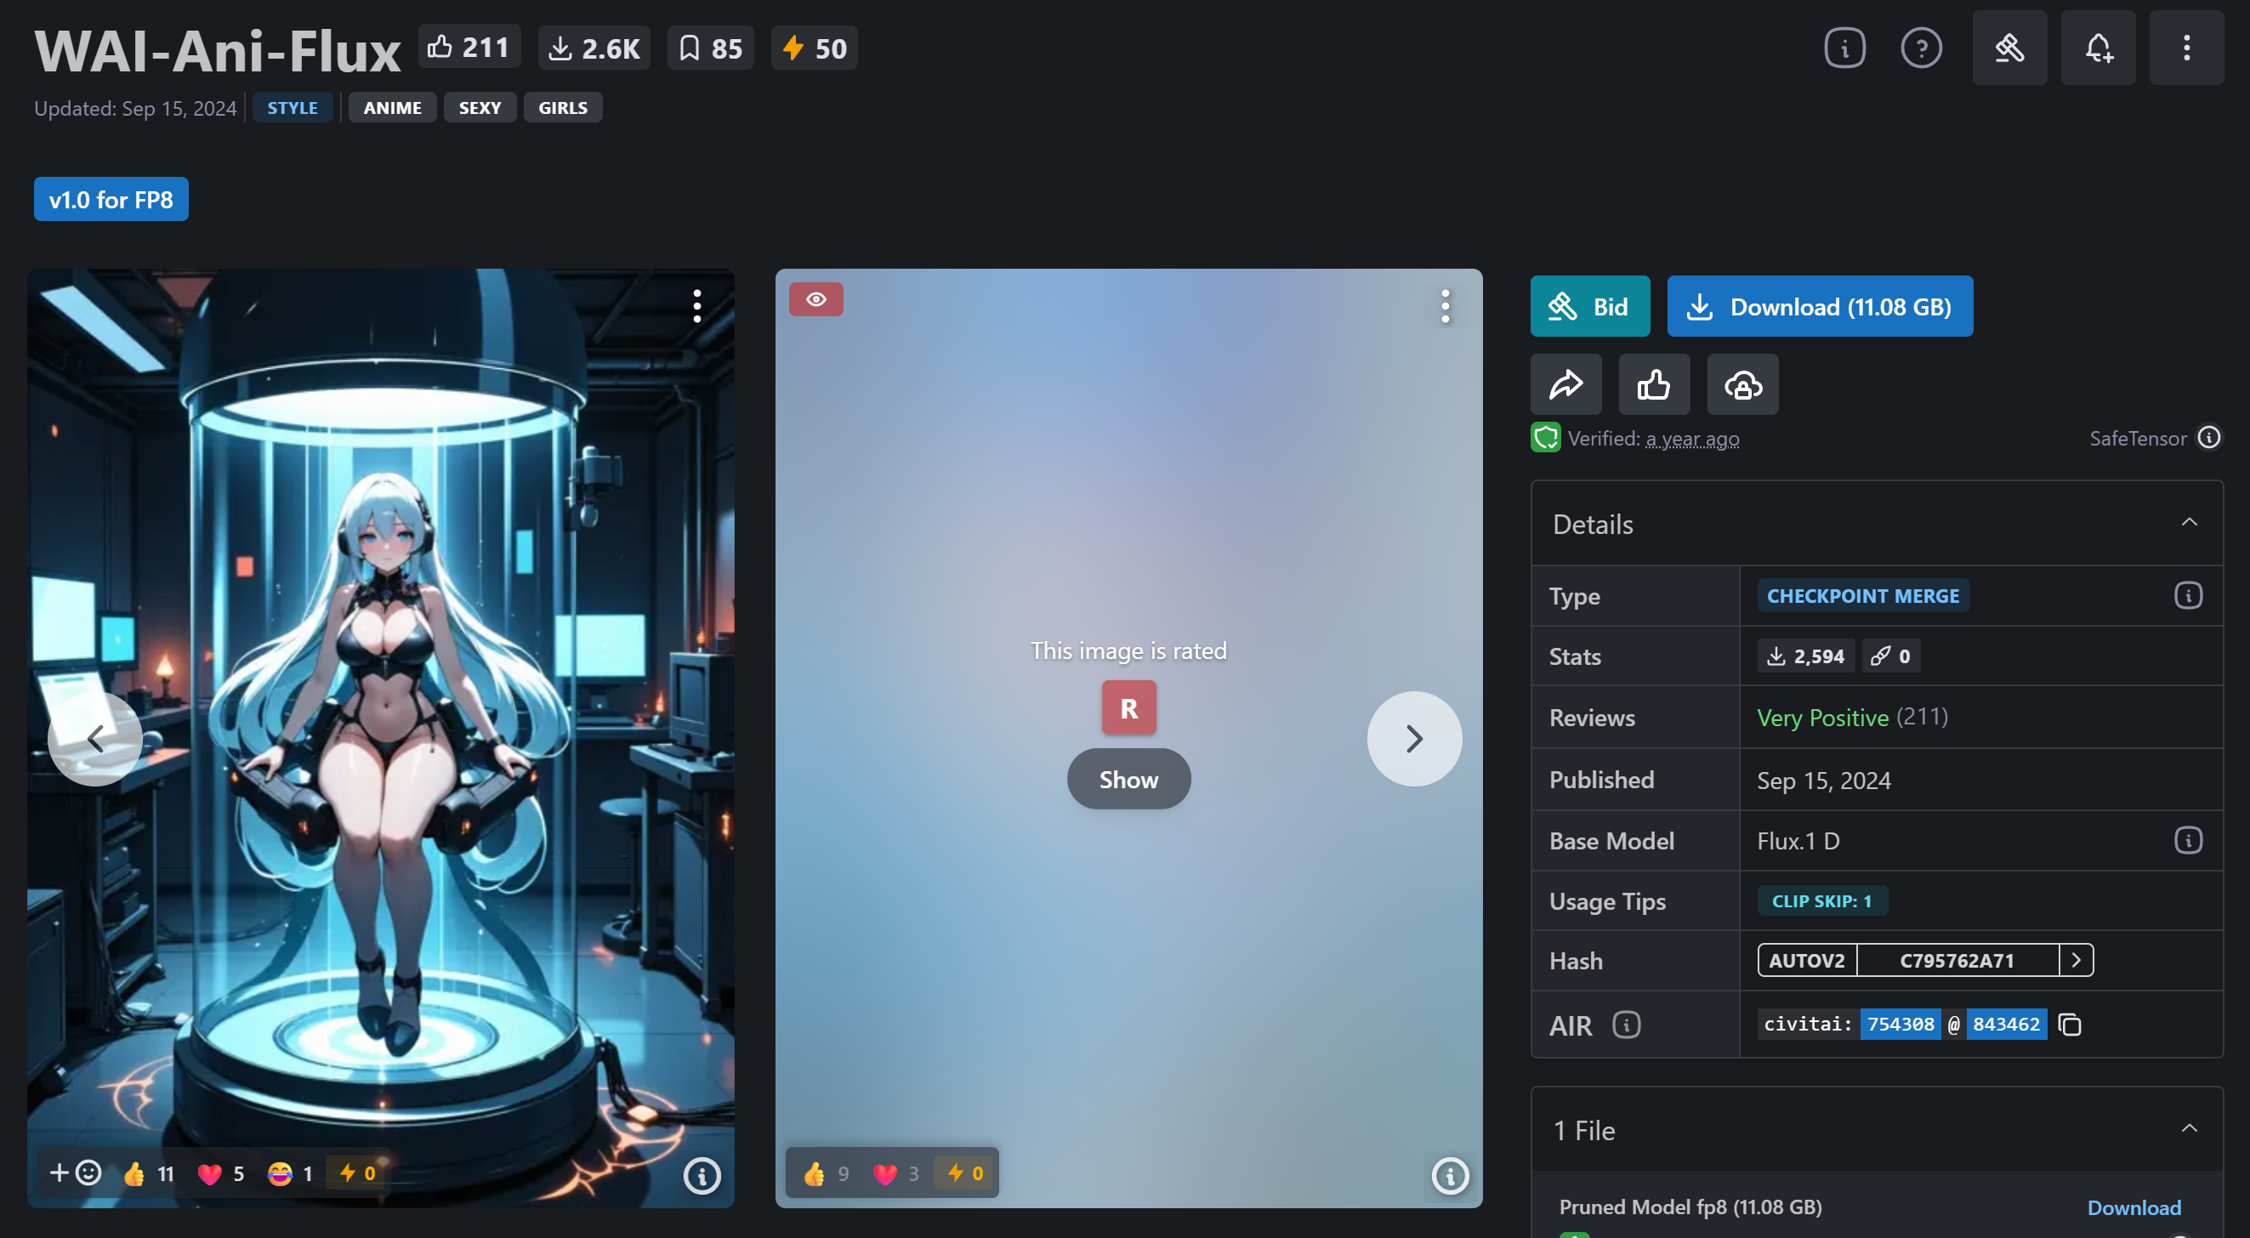
Task: Click the ANIME tag chip
Action: click(x=392, y=107)
